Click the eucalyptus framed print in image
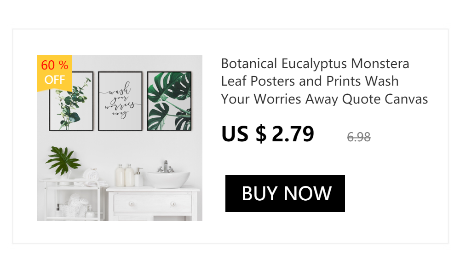Image resolution: width=460 pixels, height=267 pixels. click(x=71, y=101)
